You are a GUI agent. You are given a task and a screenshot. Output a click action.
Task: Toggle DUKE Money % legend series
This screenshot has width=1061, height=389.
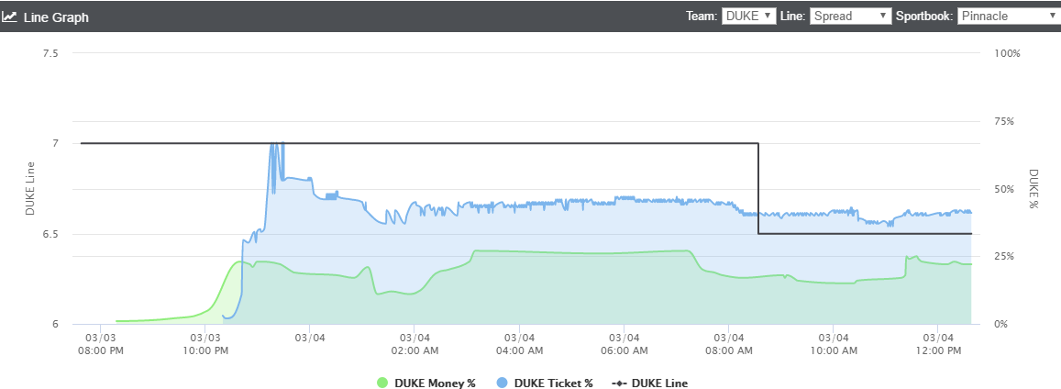click(426, 383)
